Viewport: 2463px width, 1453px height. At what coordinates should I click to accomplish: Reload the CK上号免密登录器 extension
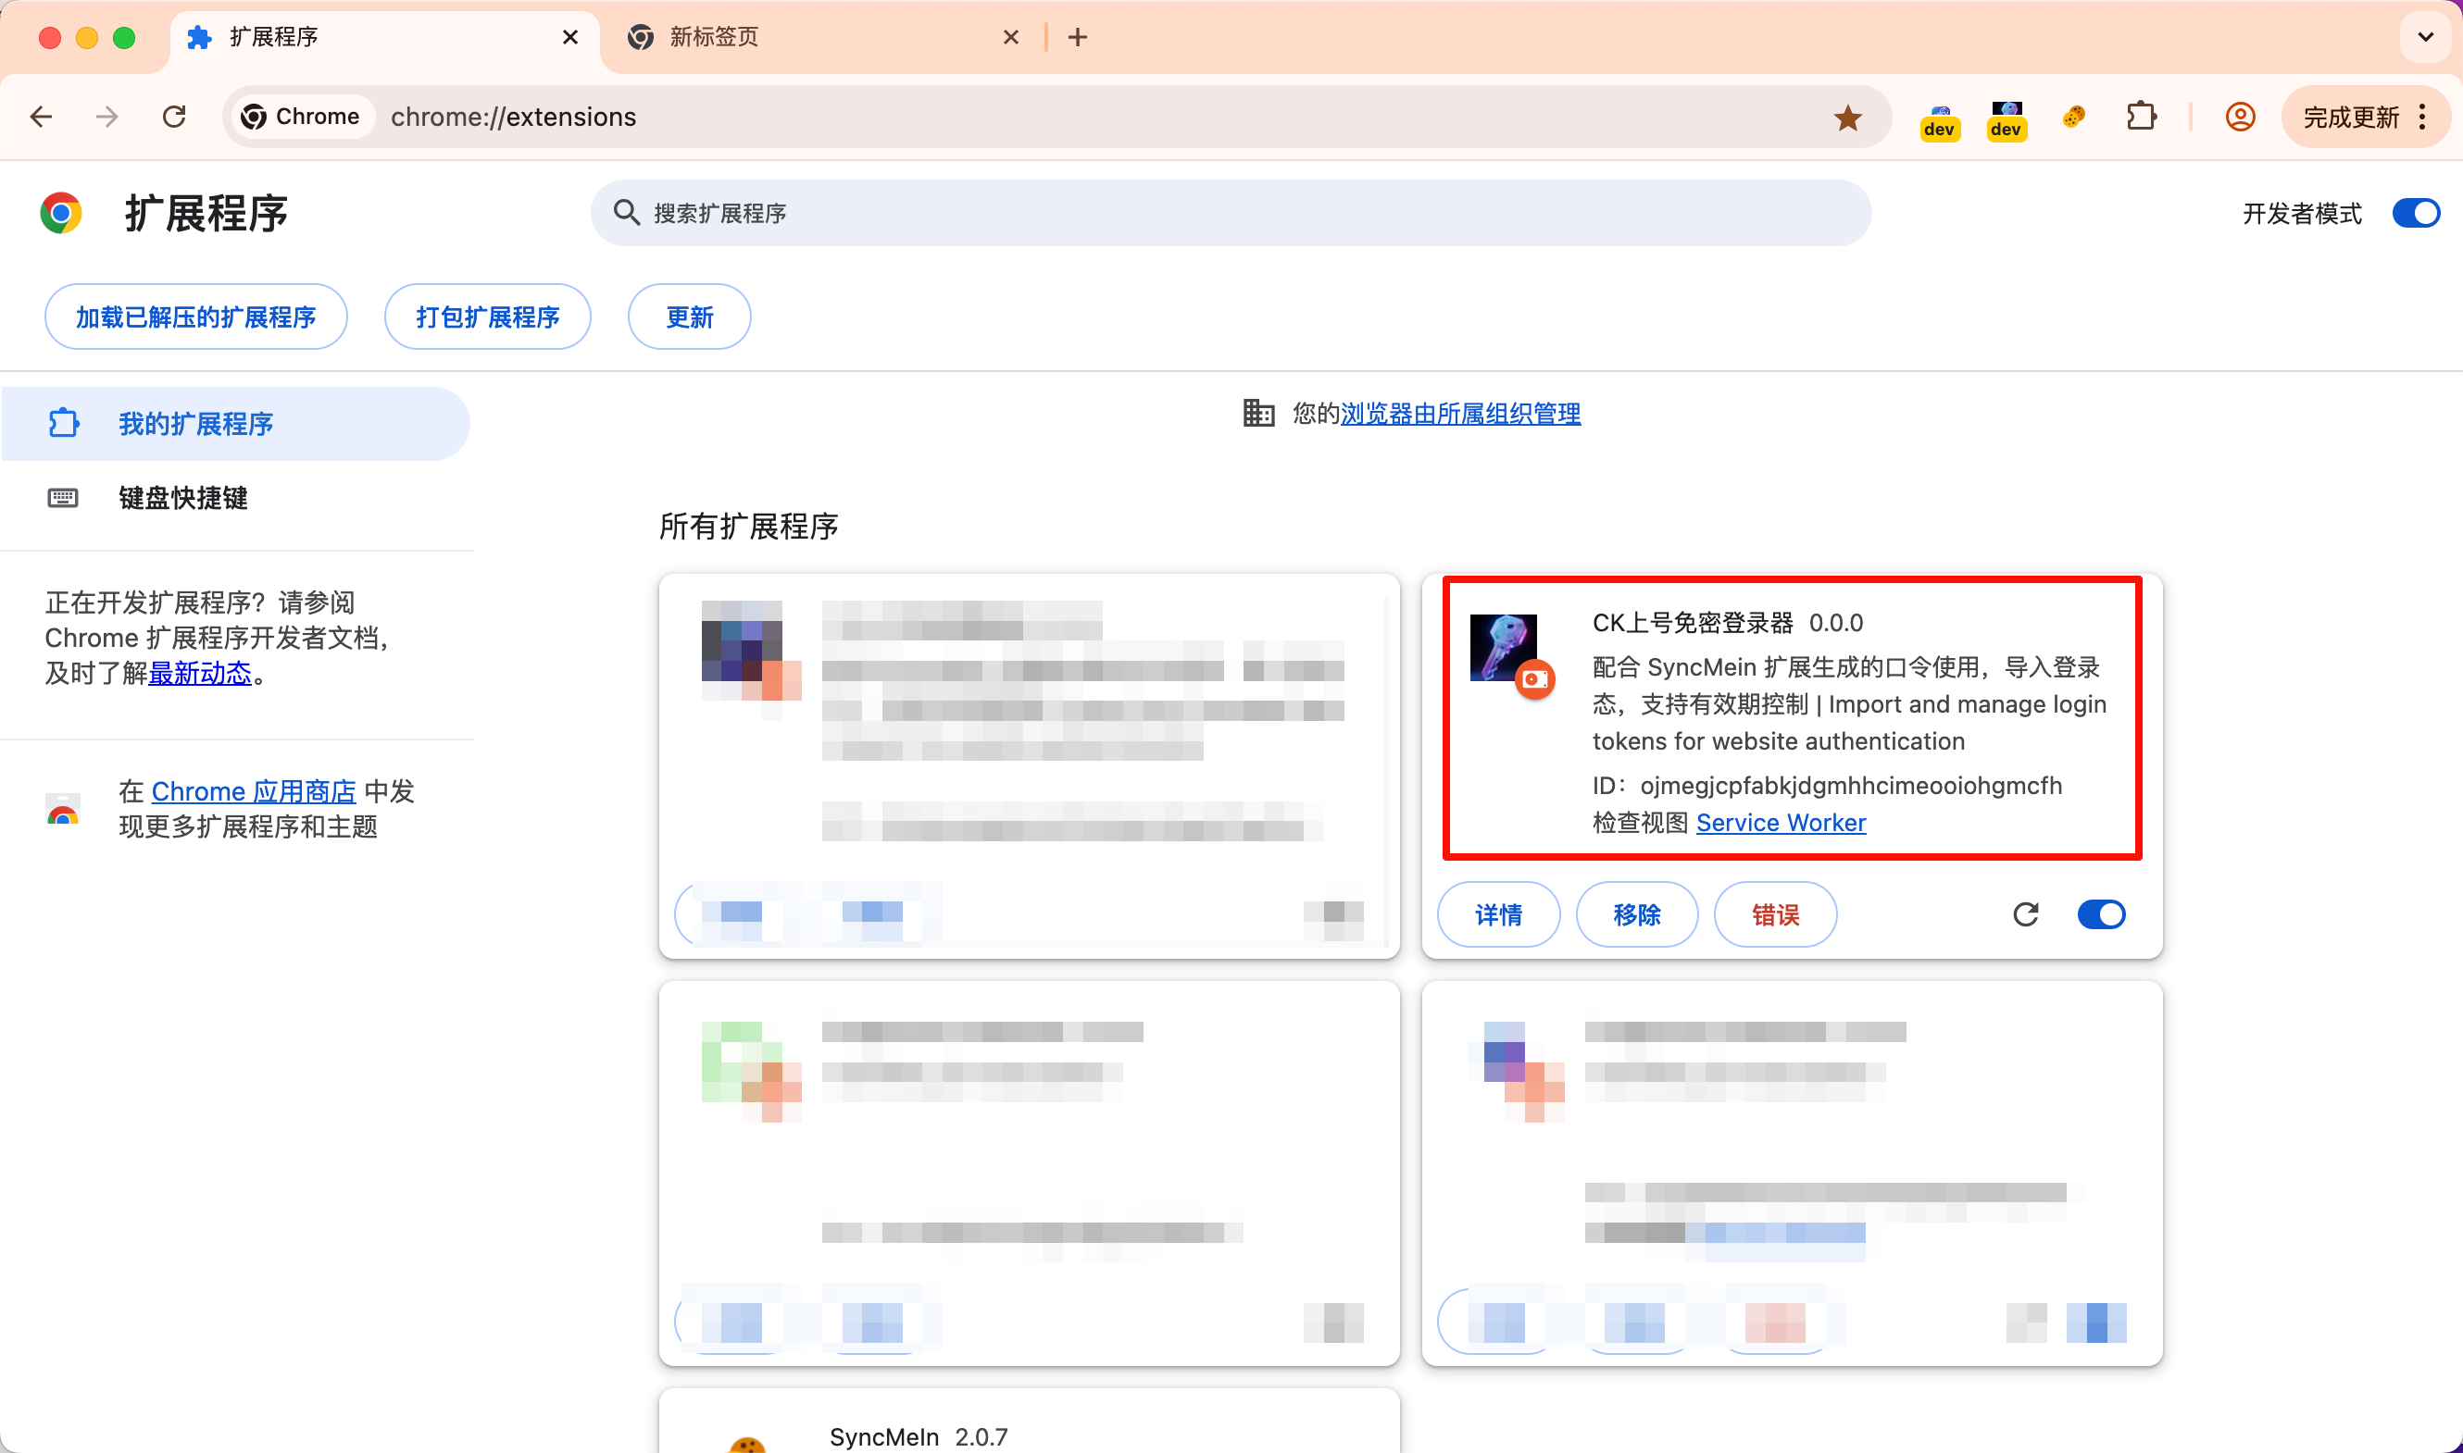pos(2025,914)
